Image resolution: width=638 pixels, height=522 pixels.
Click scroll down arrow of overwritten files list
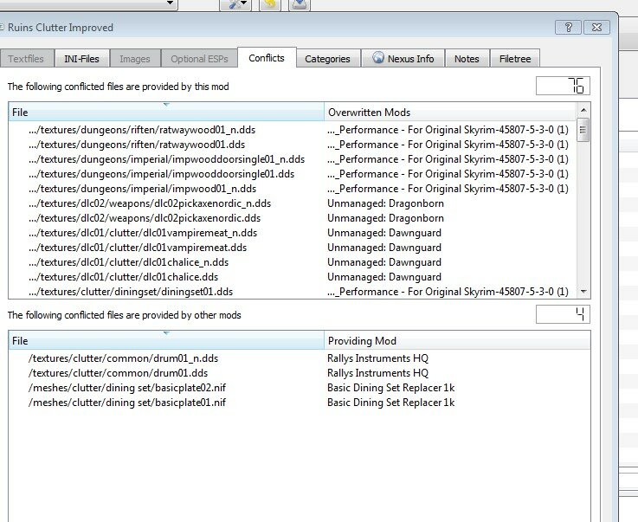(583, 293)
